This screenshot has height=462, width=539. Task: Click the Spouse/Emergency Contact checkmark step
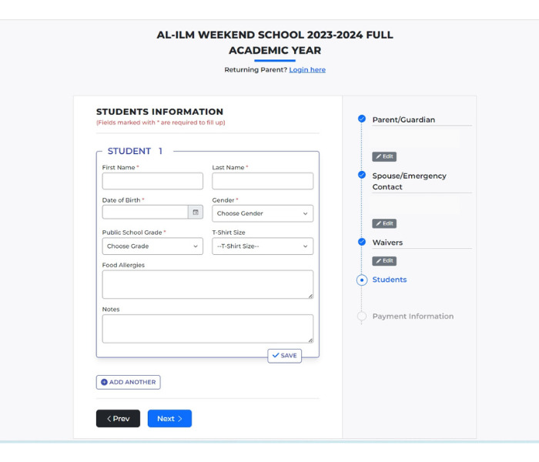pyautogui.click(x=362, y=175)
